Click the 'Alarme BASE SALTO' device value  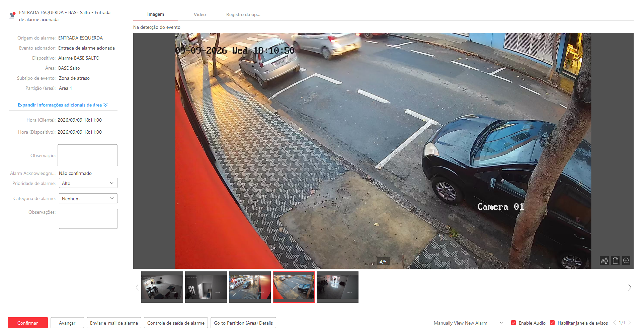pos(79,58)
